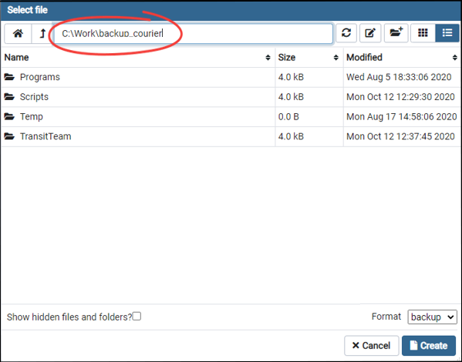This screenshot has width=462, height=362.
Task: Open the TransitTeam folder icon
Action: click(9, 136)
